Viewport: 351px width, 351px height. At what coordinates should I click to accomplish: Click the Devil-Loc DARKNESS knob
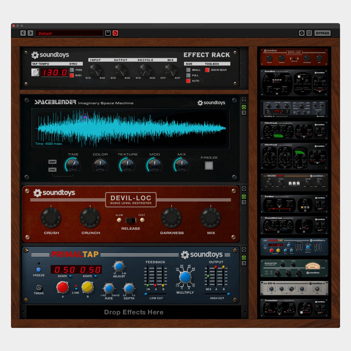pyautogui.click(x=171, y=218)
